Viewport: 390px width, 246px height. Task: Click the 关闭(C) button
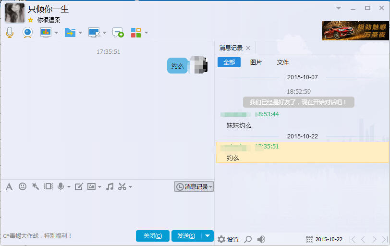pos(153,236)
